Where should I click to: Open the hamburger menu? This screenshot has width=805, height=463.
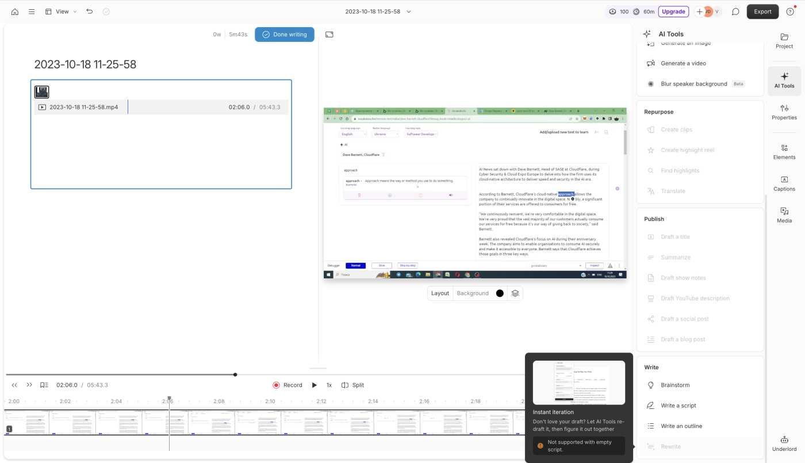tap(31, 11)
